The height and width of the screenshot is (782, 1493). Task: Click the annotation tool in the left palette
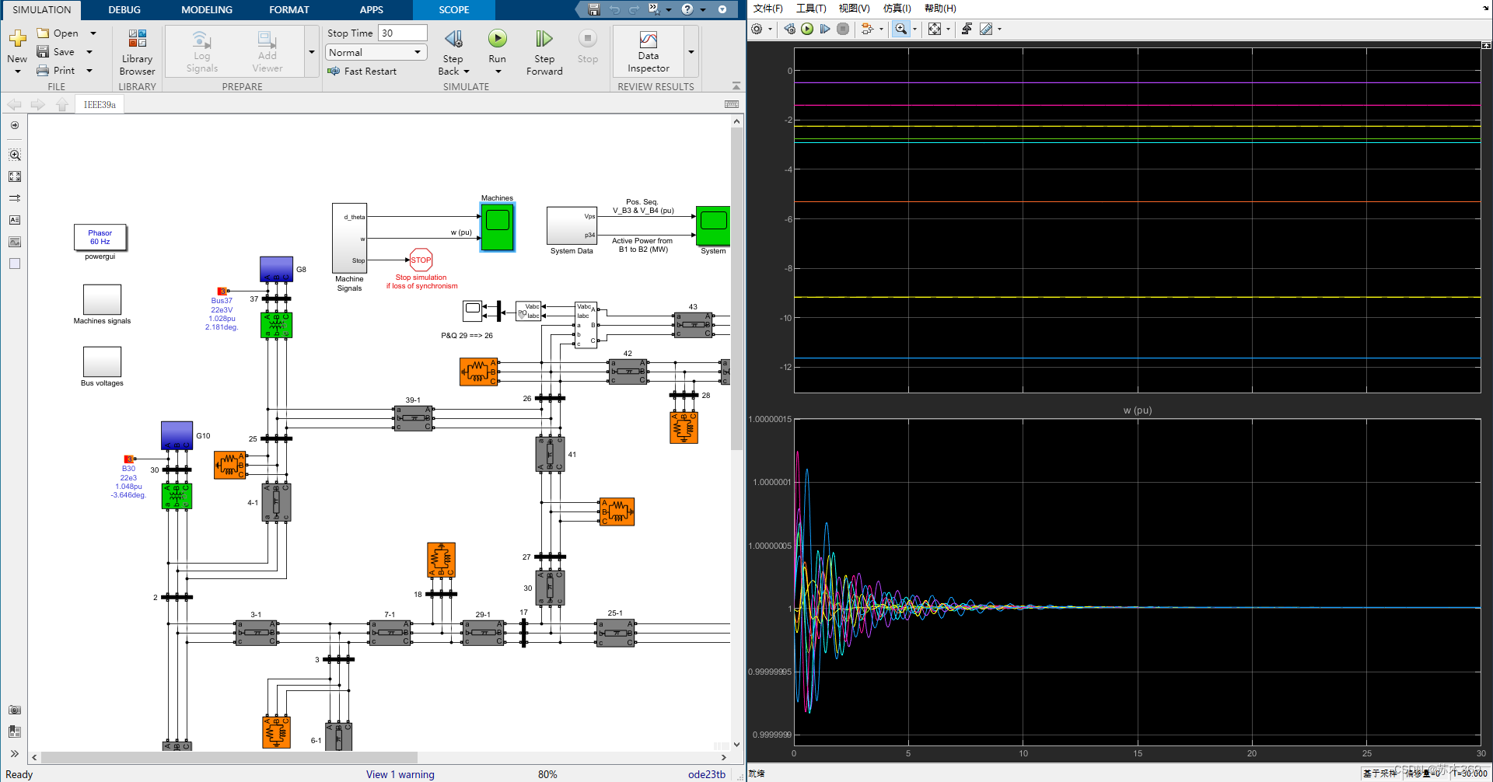[x=15, y=220]
